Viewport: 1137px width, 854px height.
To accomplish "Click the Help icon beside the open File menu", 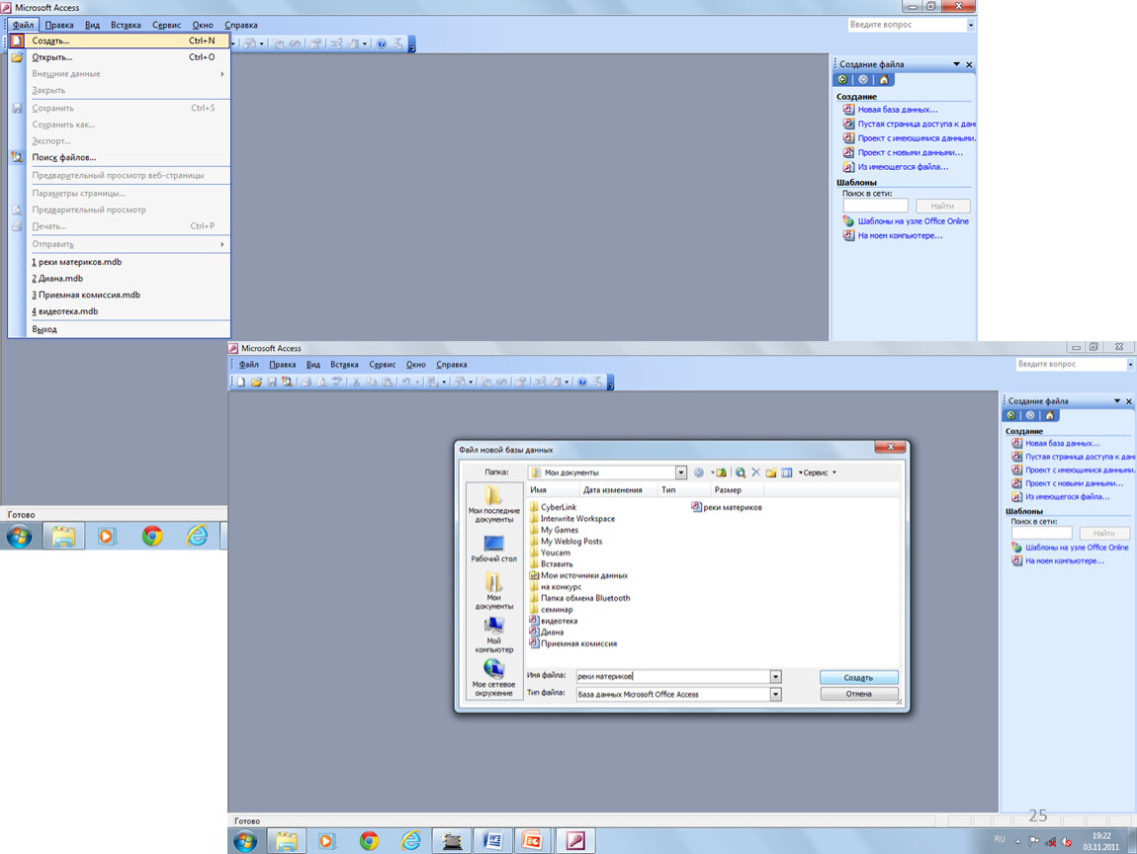I will [x=382, y=44].
